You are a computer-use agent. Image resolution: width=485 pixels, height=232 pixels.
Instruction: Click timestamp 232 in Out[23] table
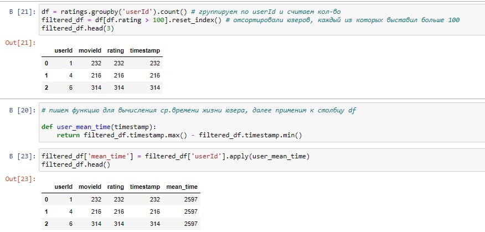(x=155, y=199)
